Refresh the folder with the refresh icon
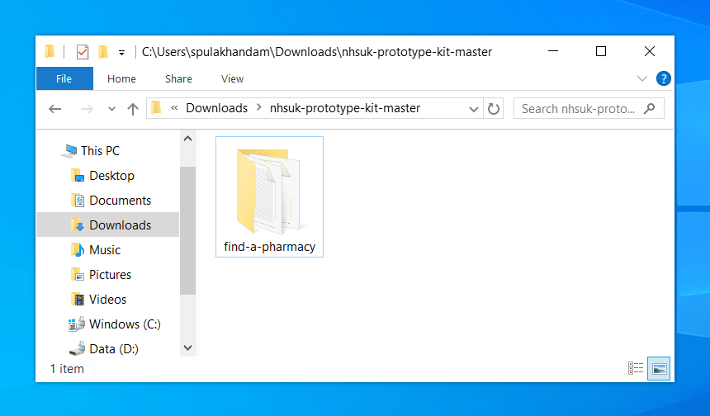This screenshot has width=710, height=416. (x=494, y=109)
